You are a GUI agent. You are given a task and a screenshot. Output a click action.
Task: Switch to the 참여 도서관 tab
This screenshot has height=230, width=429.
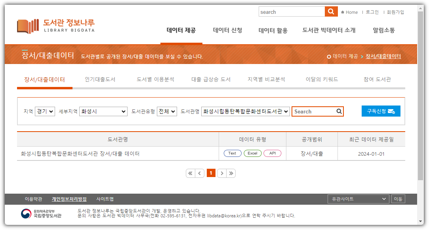click(x=377, y=79)
